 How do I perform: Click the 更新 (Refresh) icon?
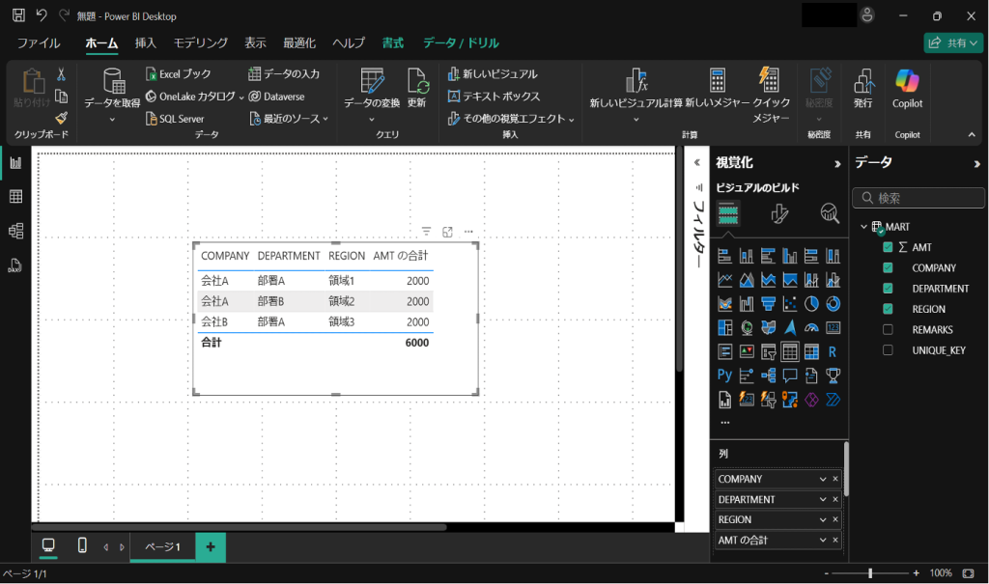417,81
